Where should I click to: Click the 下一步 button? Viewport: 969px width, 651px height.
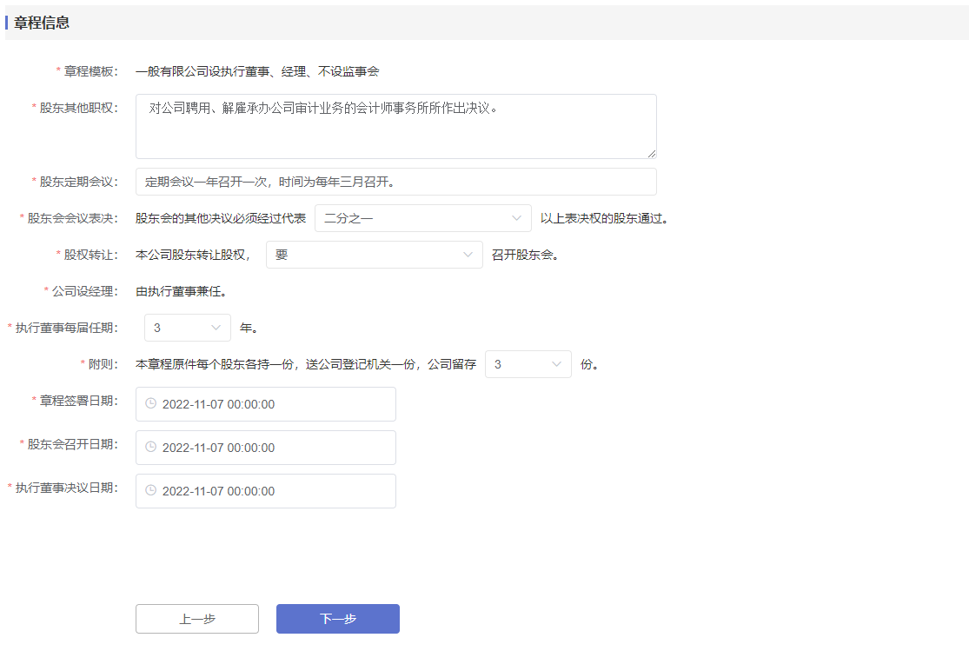[338, 619]
